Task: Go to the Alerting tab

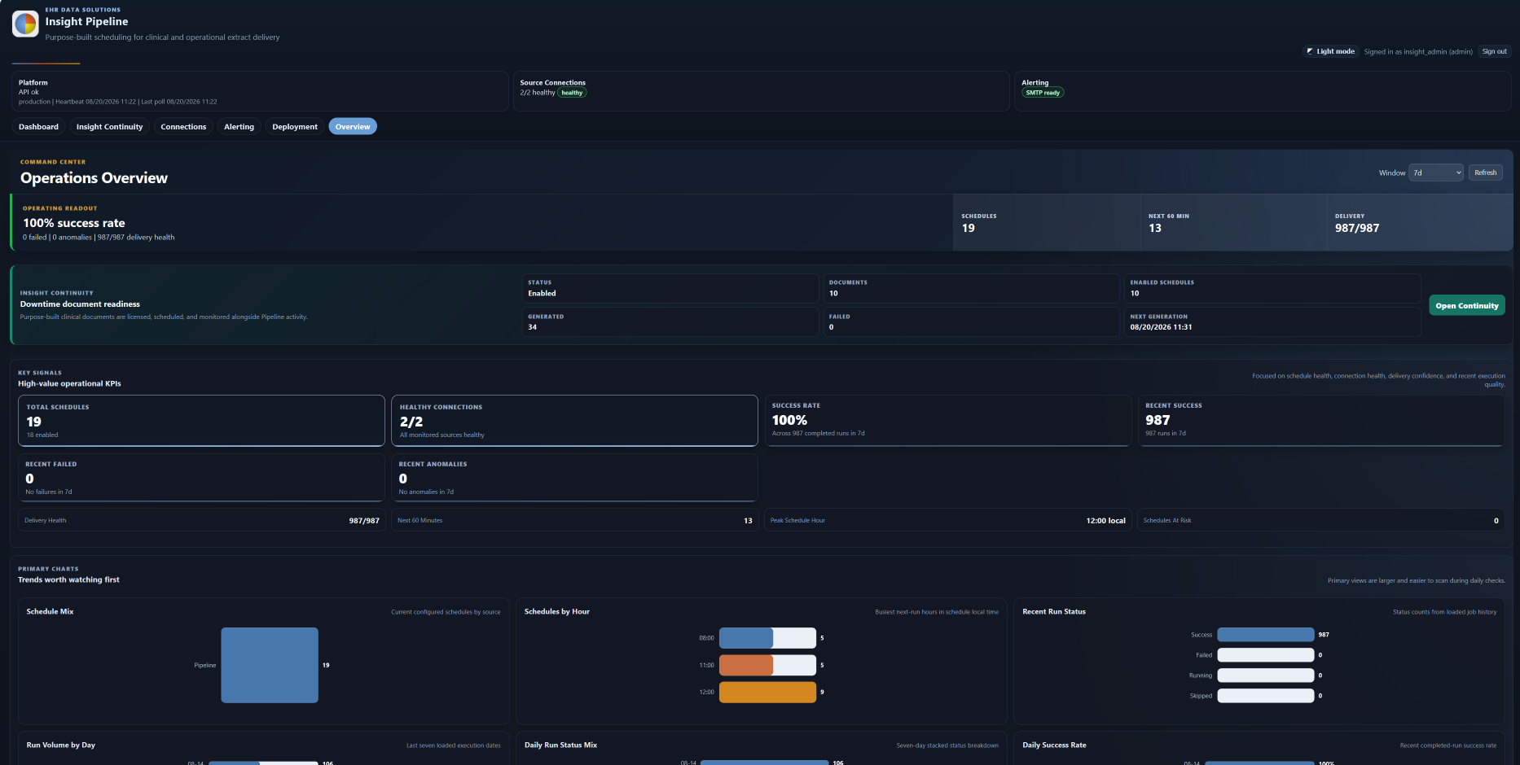Action: [x=239, y=126]
